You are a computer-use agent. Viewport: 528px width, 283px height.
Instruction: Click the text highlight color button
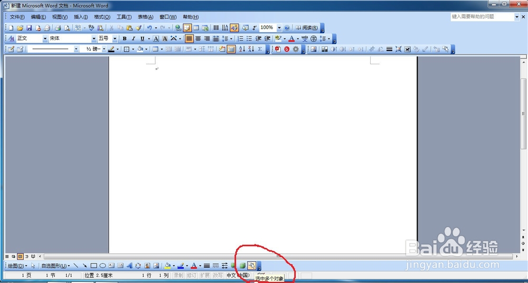coord(278,38)
